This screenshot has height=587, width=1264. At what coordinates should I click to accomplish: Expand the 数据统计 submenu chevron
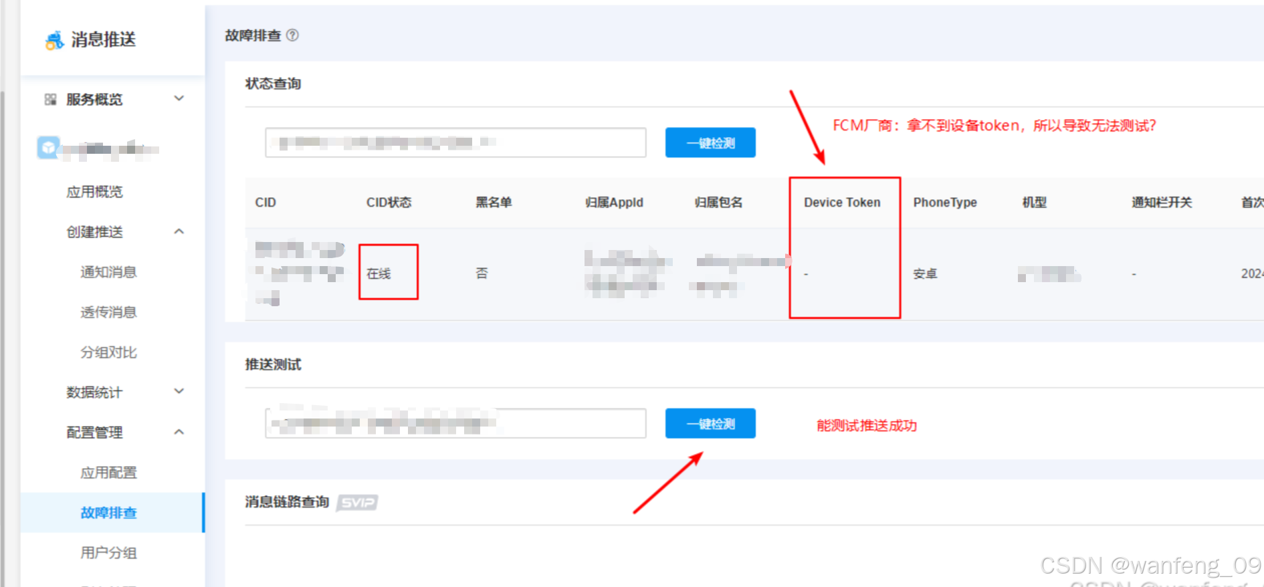(x=179, y=391)
